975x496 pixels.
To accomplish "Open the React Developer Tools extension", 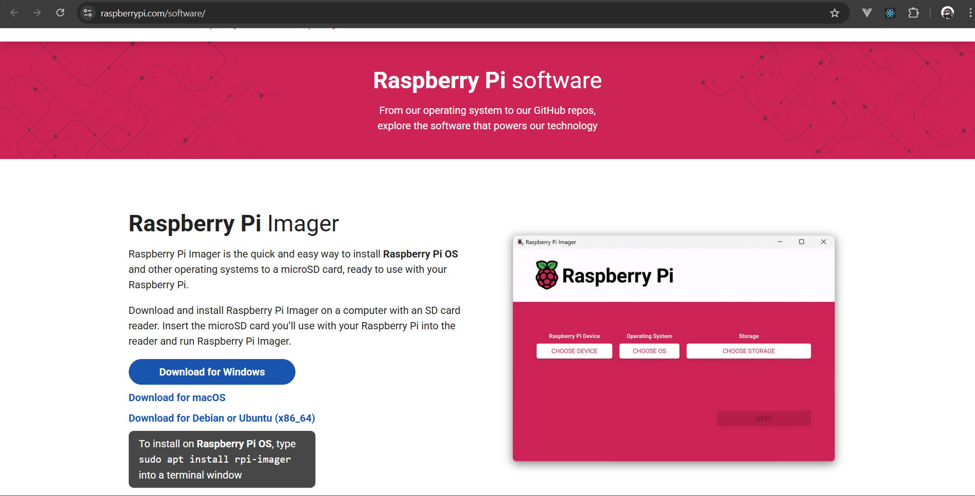I will click(890, 13).
